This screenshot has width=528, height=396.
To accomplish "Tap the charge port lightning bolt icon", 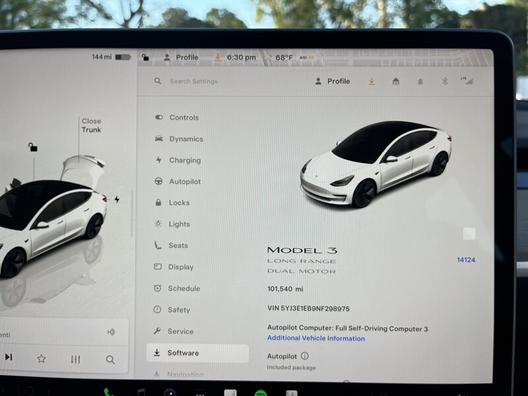I will tap(117, 199).
